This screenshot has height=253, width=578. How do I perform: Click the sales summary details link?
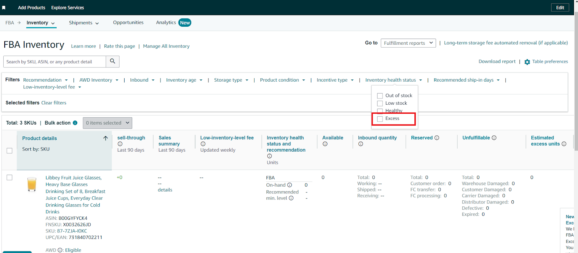[165, 190]
